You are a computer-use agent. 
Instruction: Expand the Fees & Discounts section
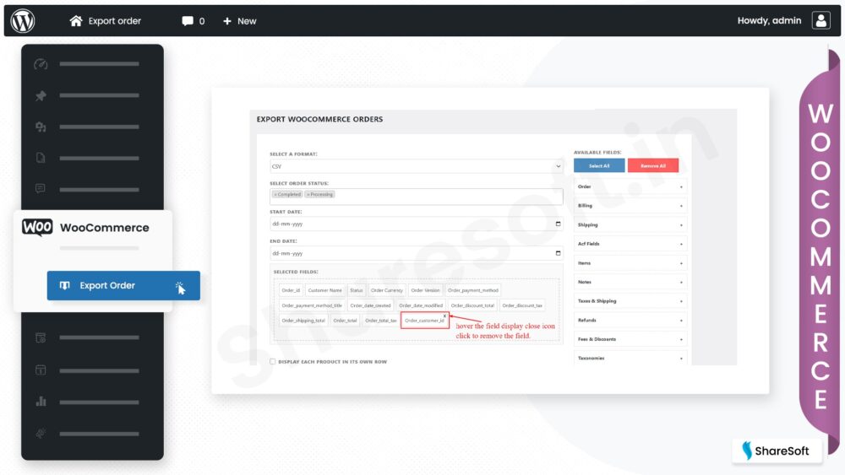click(x=630, y=339)
